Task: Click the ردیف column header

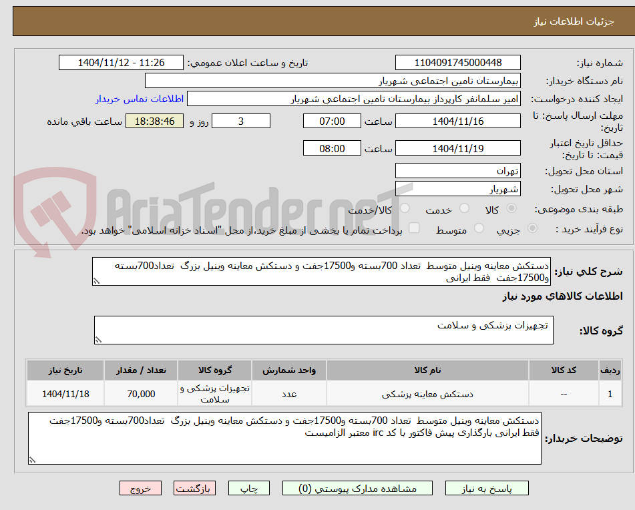Action: click(x=610, y=370)
